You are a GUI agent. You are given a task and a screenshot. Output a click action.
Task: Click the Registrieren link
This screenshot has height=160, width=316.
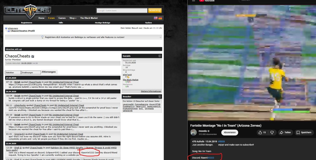26,23
